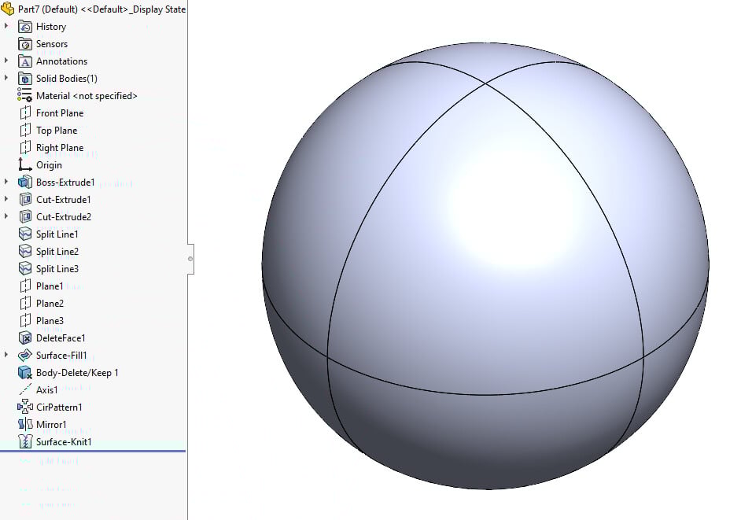Select the 'History' label
Image resolution: width=741 pixels, height=520 pixels.
(x=51, y=27)
